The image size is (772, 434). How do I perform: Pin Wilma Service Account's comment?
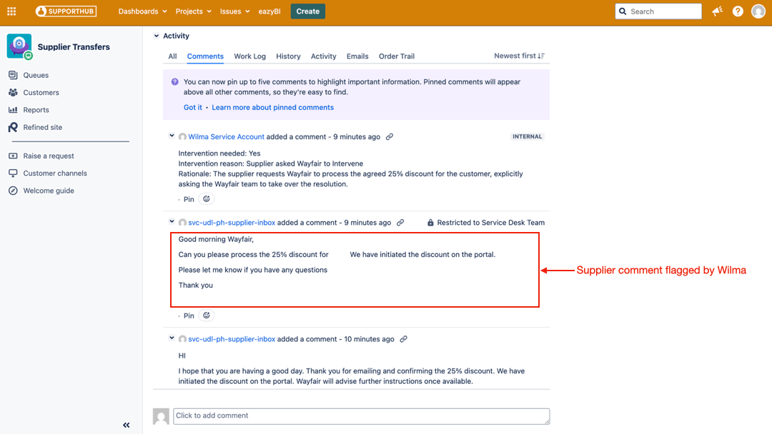click(188, 198)
